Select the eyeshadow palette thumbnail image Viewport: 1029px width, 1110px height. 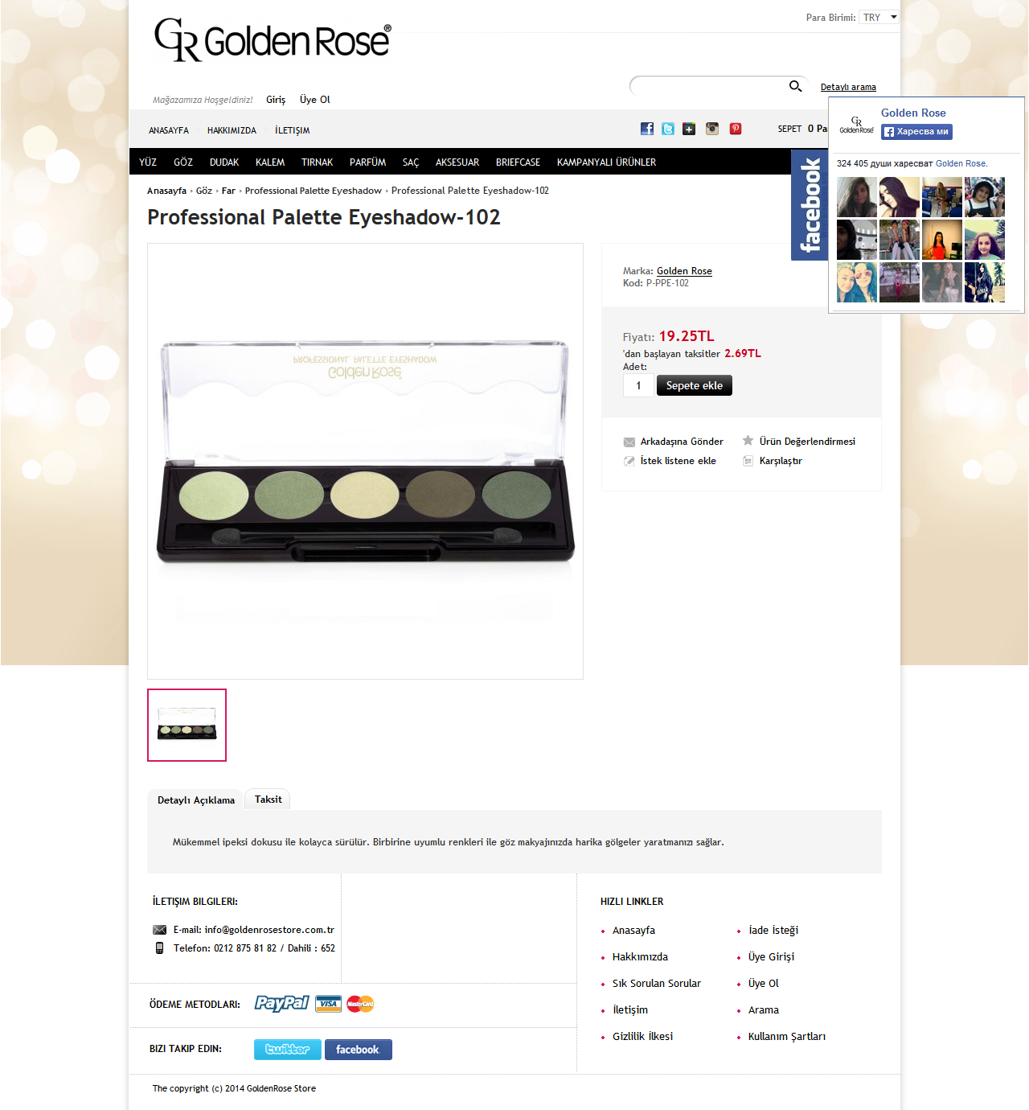coord(187,725)
